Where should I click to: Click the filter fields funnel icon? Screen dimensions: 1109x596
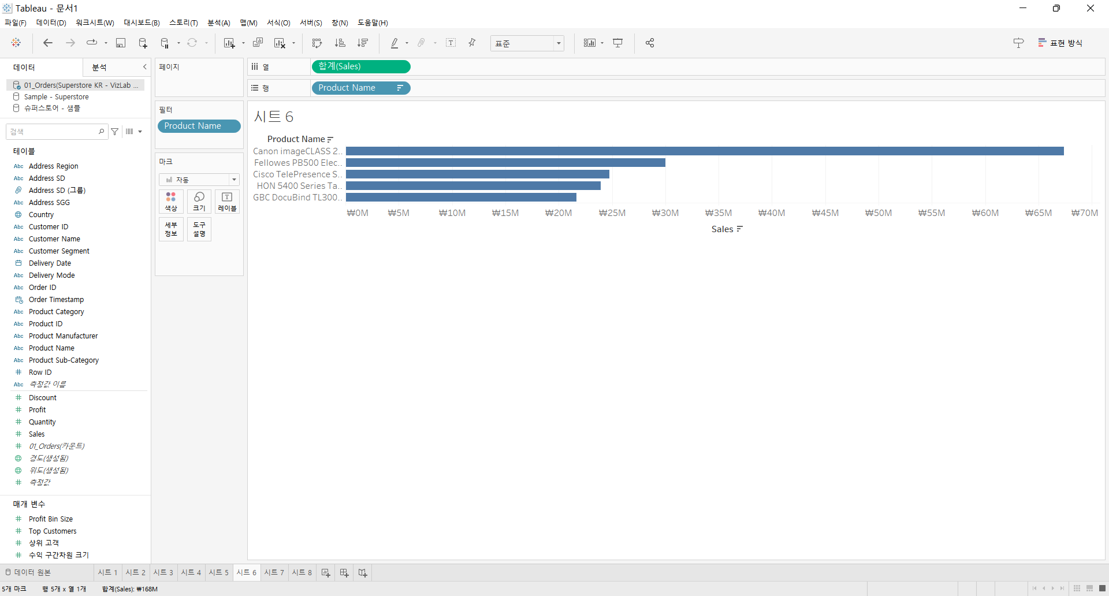[x=115, y=132]
